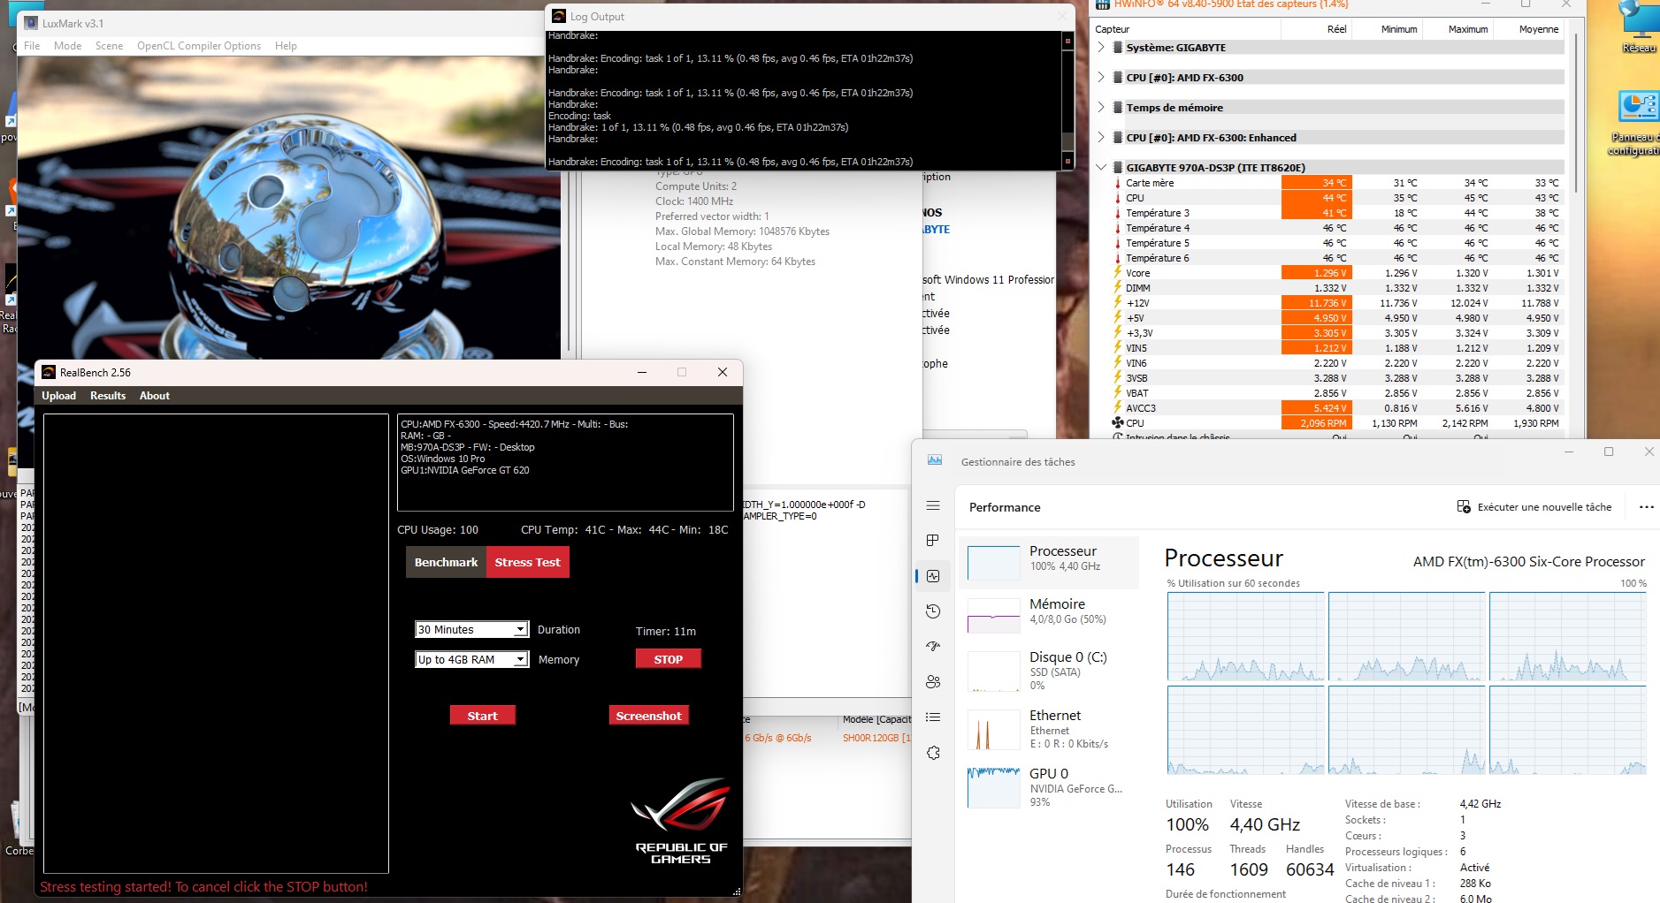Open the Users panel in Task Manager
The image size is (1660, 903).
coord(934,681)
